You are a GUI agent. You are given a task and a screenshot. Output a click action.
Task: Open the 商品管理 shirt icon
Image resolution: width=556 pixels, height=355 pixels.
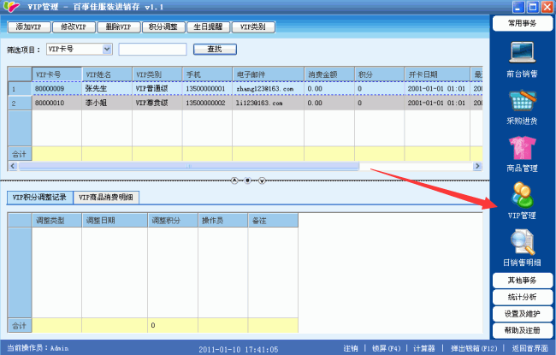pyautogui.click(x=522, y=147)
